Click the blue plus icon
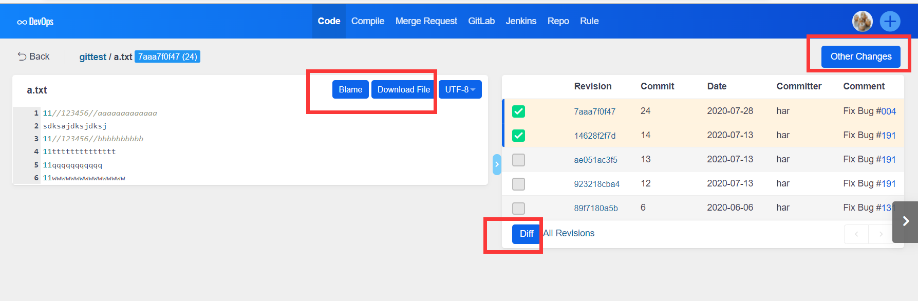 coord(890,22)
